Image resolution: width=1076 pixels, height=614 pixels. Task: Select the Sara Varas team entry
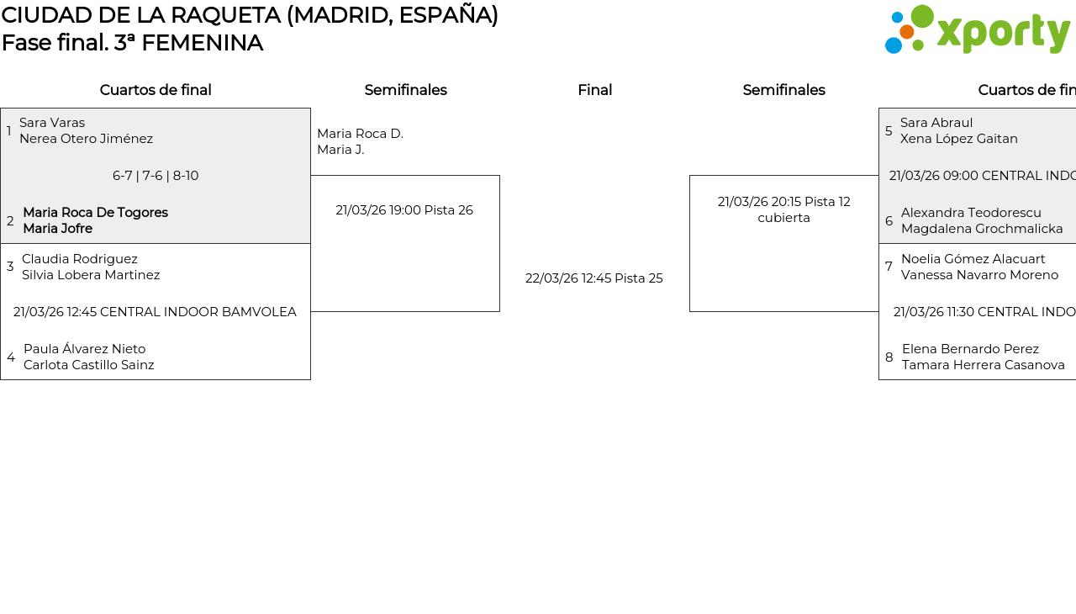(86, 131)
